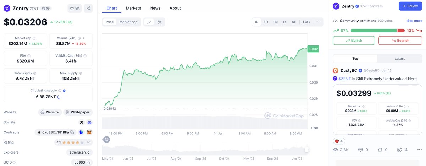Click the Total supply info icon
This screenshot has width=426, height=166.
click(x=35, y=73)
